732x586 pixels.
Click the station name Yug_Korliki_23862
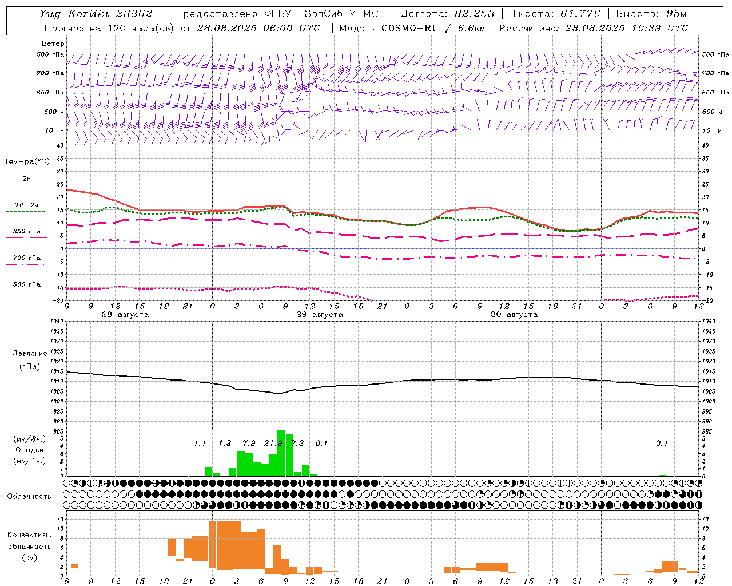coord(96,14)
